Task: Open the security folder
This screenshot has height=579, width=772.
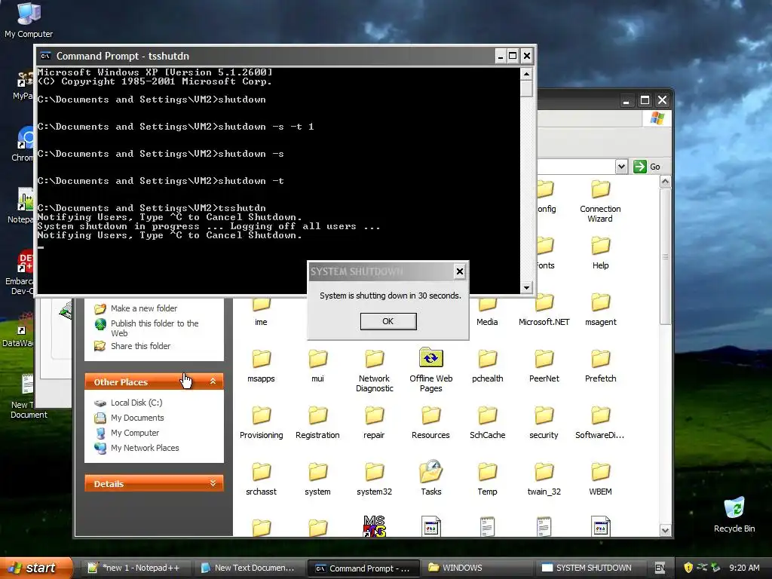Action: 544,422
